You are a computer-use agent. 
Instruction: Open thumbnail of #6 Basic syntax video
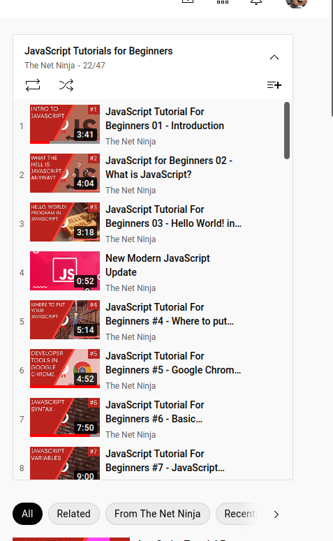65,417
